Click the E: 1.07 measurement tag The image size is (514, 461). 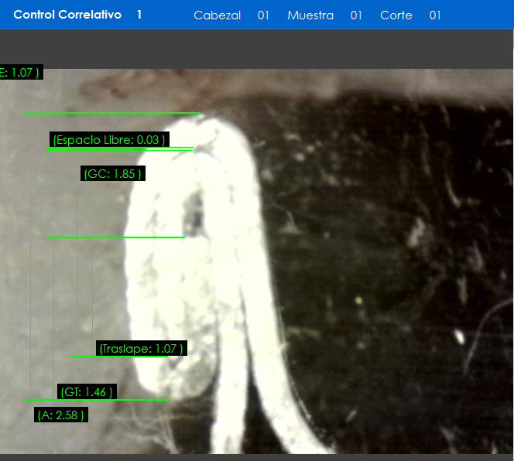(x=20, y=73)
